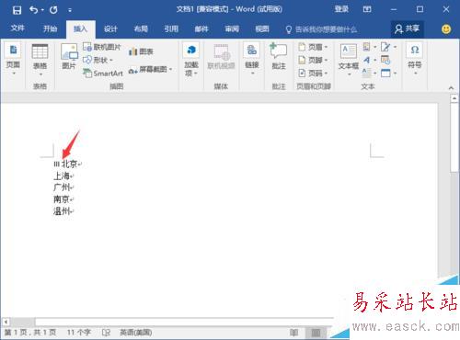
Task: Open the 邮件 tab
Action: coord(201,28)
